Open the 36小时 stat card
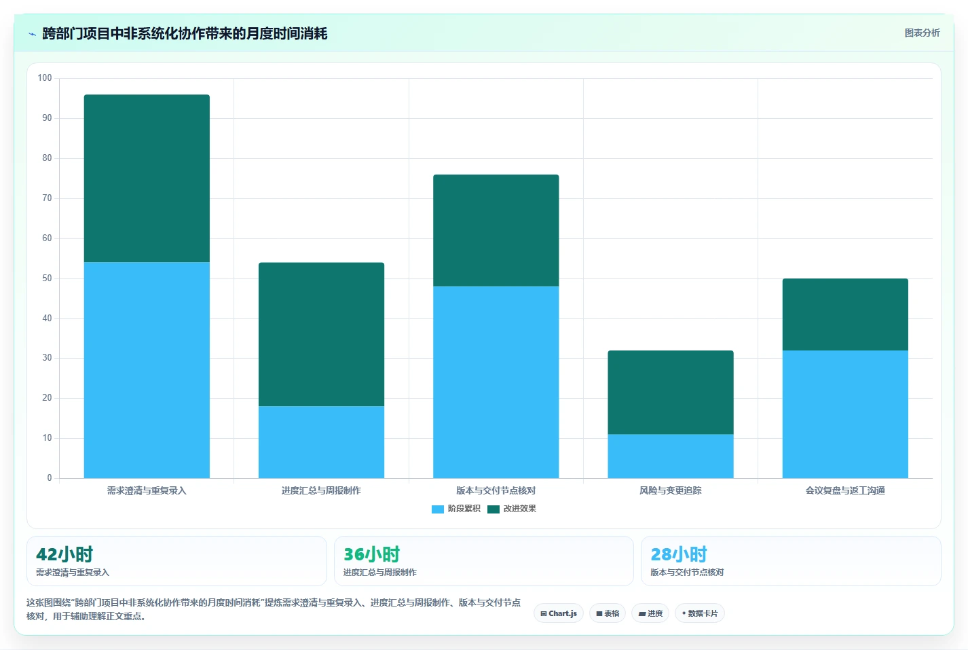968x650 pixels. [x=484, y=561]
